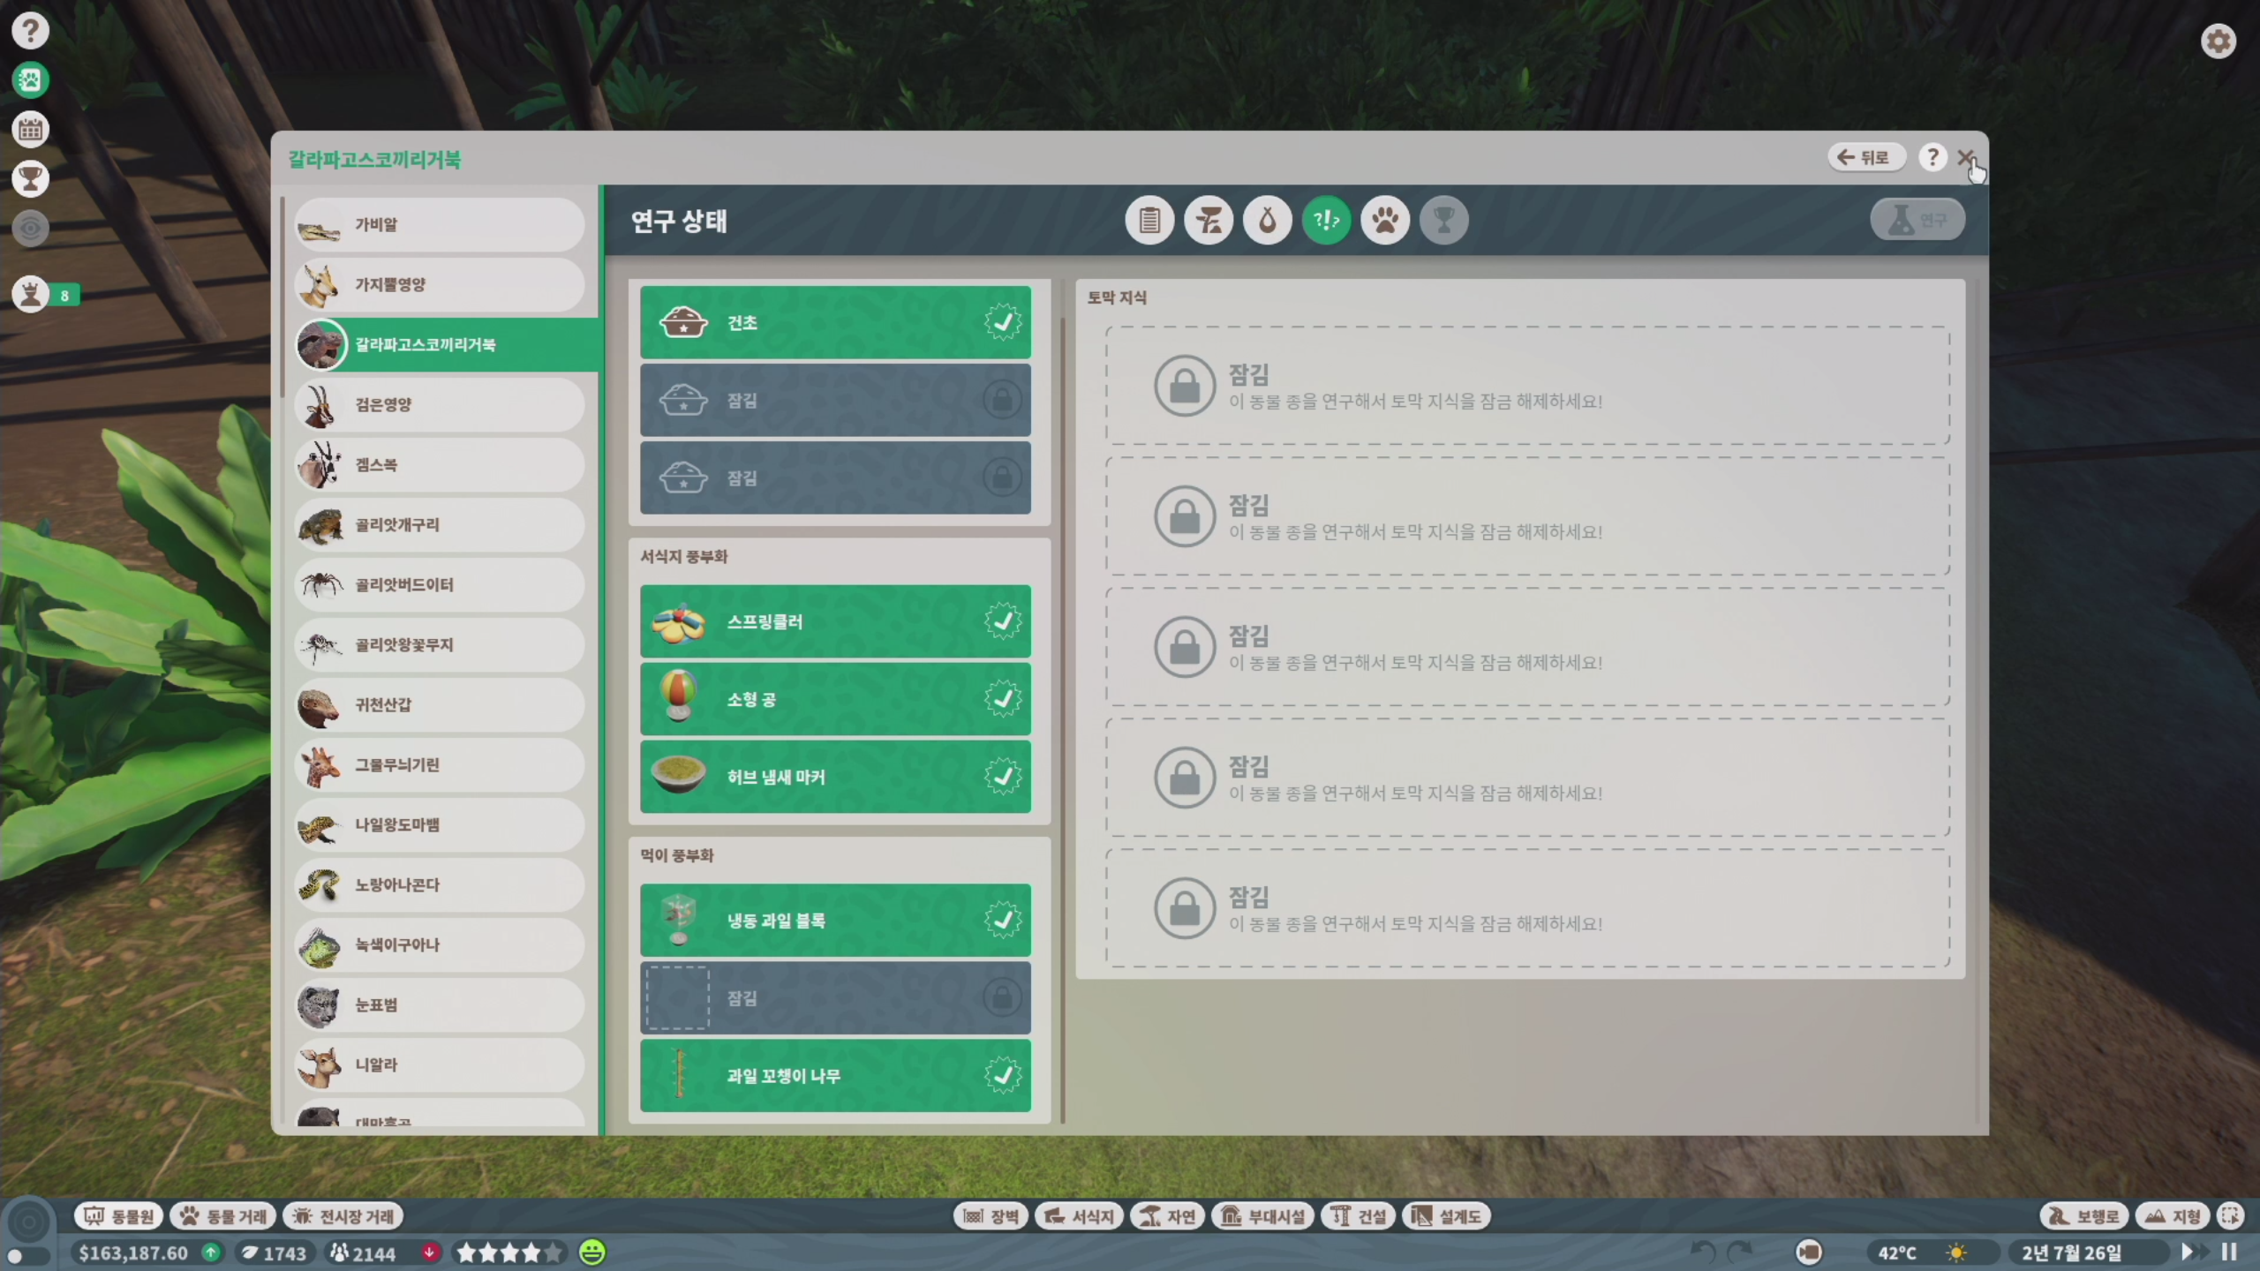Open the 서식지 bottom menu tab
This screenshot has width=2260, height=1271.
[x=1079, y=1216]
